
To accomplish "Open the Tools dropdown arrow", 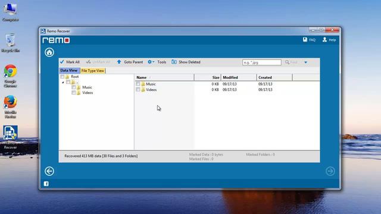I will point(154,62).
